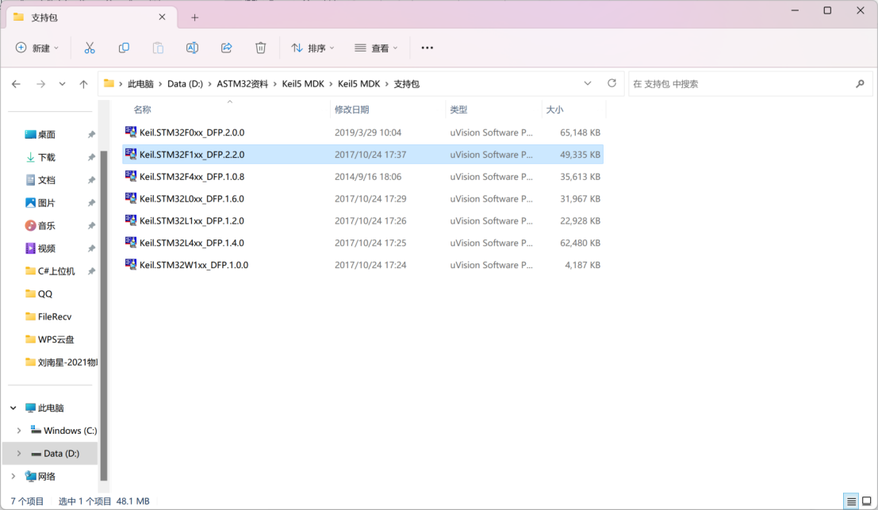Open the three-dot more options menu
878x510 pixels.
coord(427,48)
